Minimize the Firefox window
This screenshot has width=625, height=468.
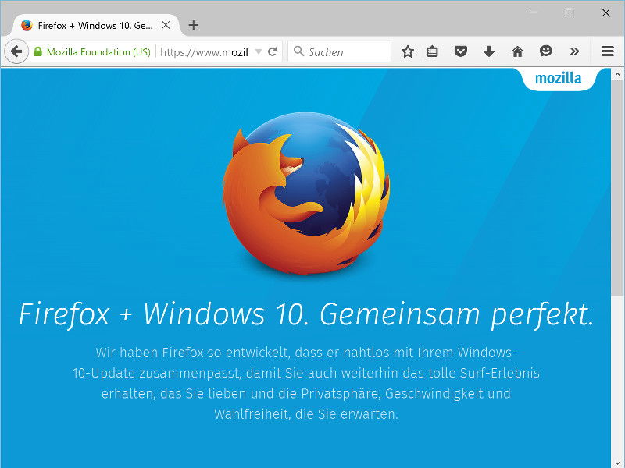(534, 12)
